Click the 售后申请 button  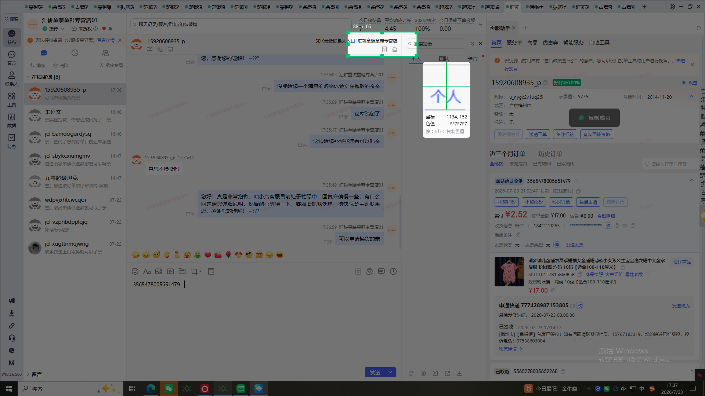click(588, 202)
